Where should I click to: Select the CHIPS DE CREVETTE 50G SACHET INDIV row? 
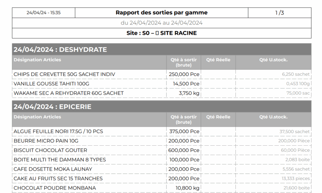pyautogui.click(x=64, y=74)
